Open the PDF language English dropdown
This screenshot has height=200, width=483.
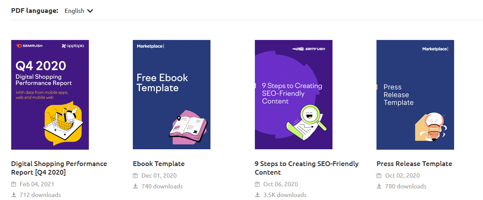pyautogui.click(x=78, y=11)
